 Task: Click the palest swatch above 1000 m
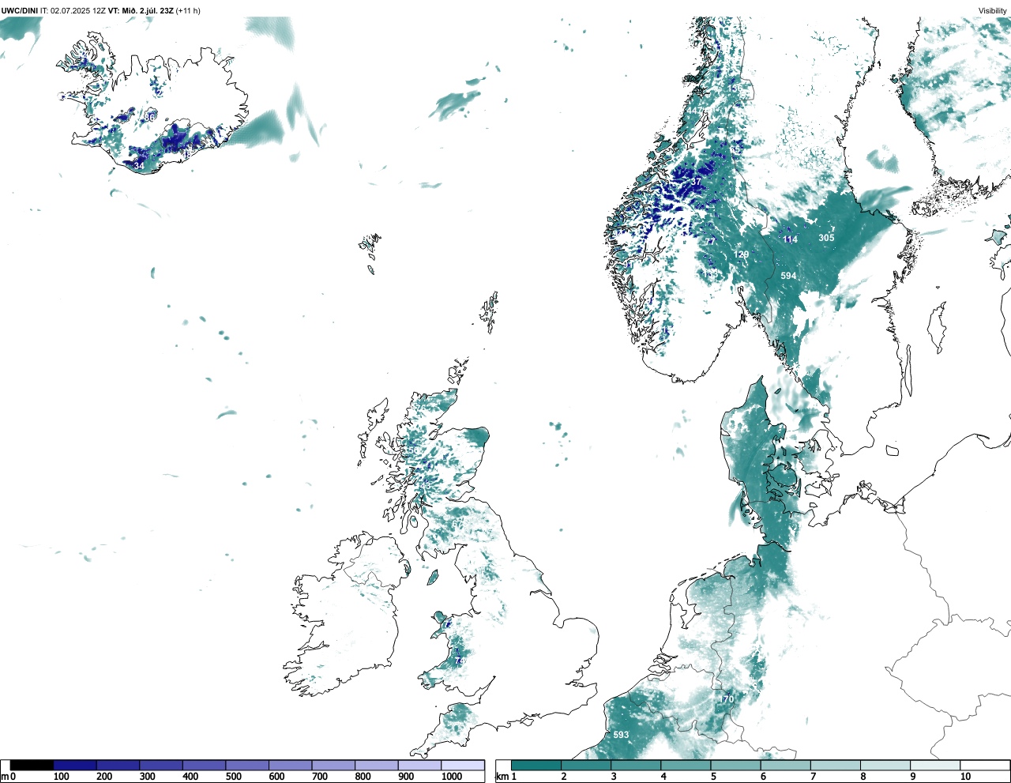[x=463, y=765]
